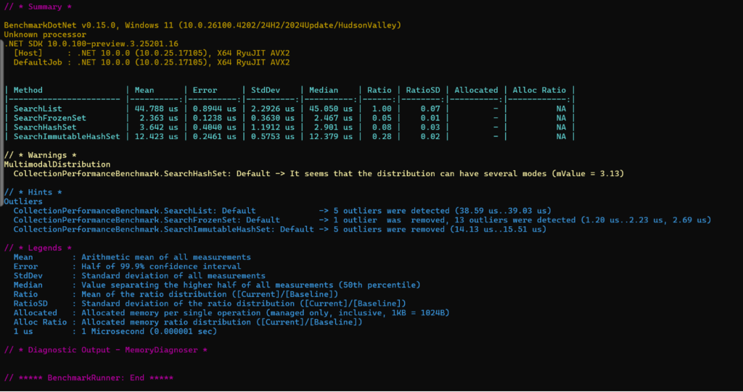743x392 pixels.
Task: Click the error value '0.8944 us'
Action: point(215,109)
